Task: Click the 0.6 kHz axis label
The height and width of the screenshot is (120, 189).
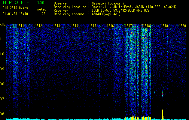Action: [3, 114]
